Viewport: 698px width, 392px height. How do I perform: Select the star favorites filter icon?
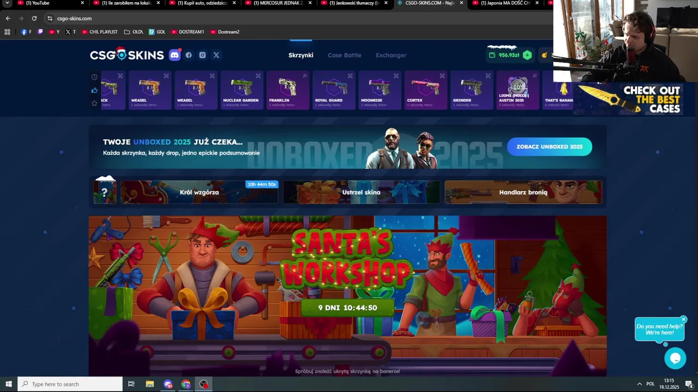[94, 103]
